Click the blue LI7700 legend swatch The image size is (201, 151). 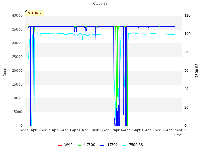(x=102, y=145)
